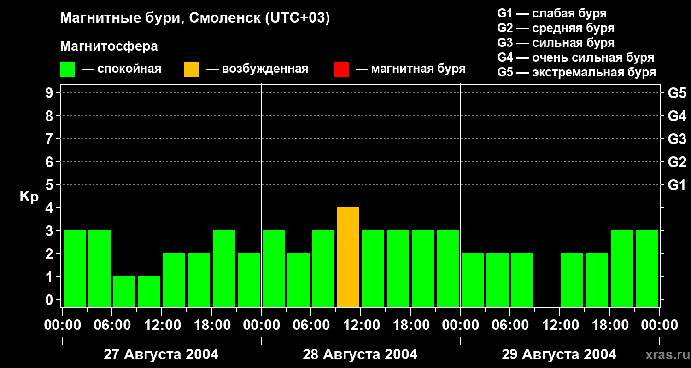Screen dimensions: 691x368
Task: Click the Магнитосфера legend heading
Action: (109, 46)
